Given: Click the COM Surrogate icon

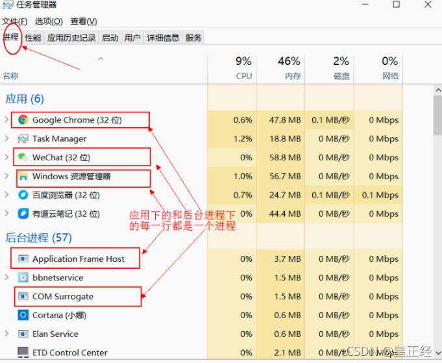Looking at the screenshot, I should (23, 296).
